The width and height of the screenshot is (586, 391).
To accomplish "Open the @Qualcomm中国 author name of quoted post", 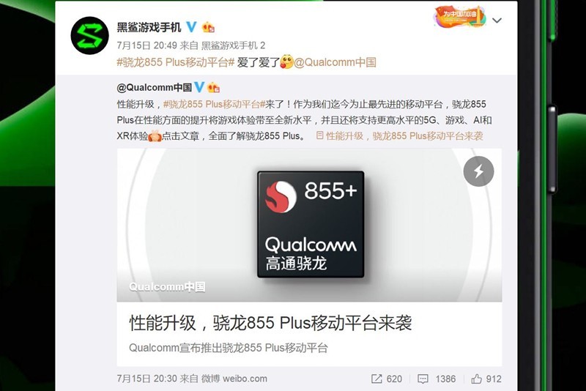I will (155, 87).
